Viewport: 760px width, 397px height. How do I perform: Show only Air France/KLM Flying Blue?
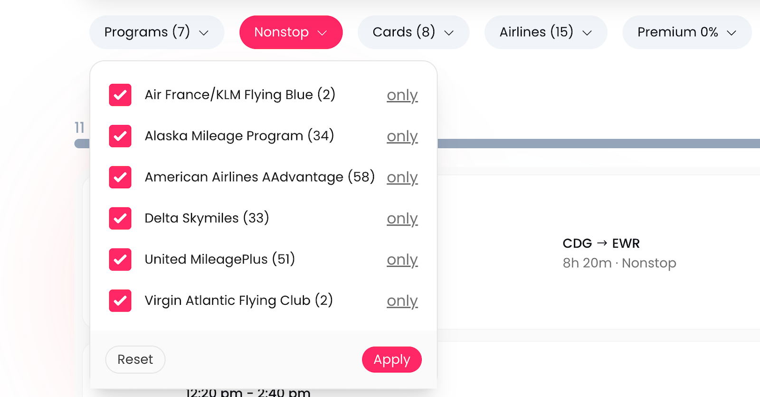402,95
